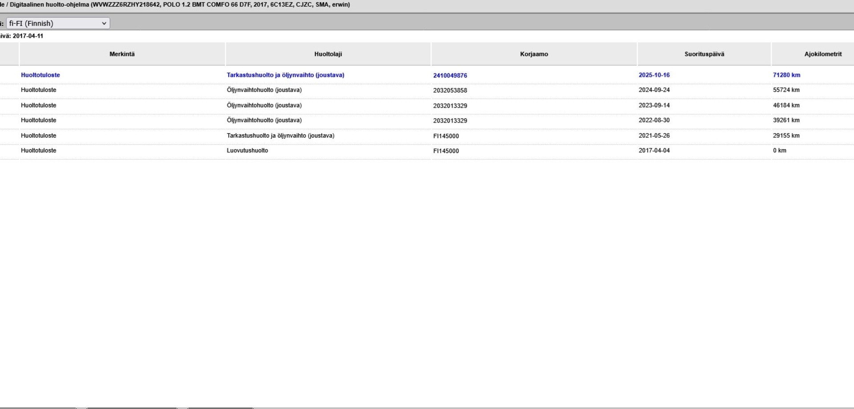Click the Merkintä column header
Screen dimensions: 854x409
tap(122, 54)
